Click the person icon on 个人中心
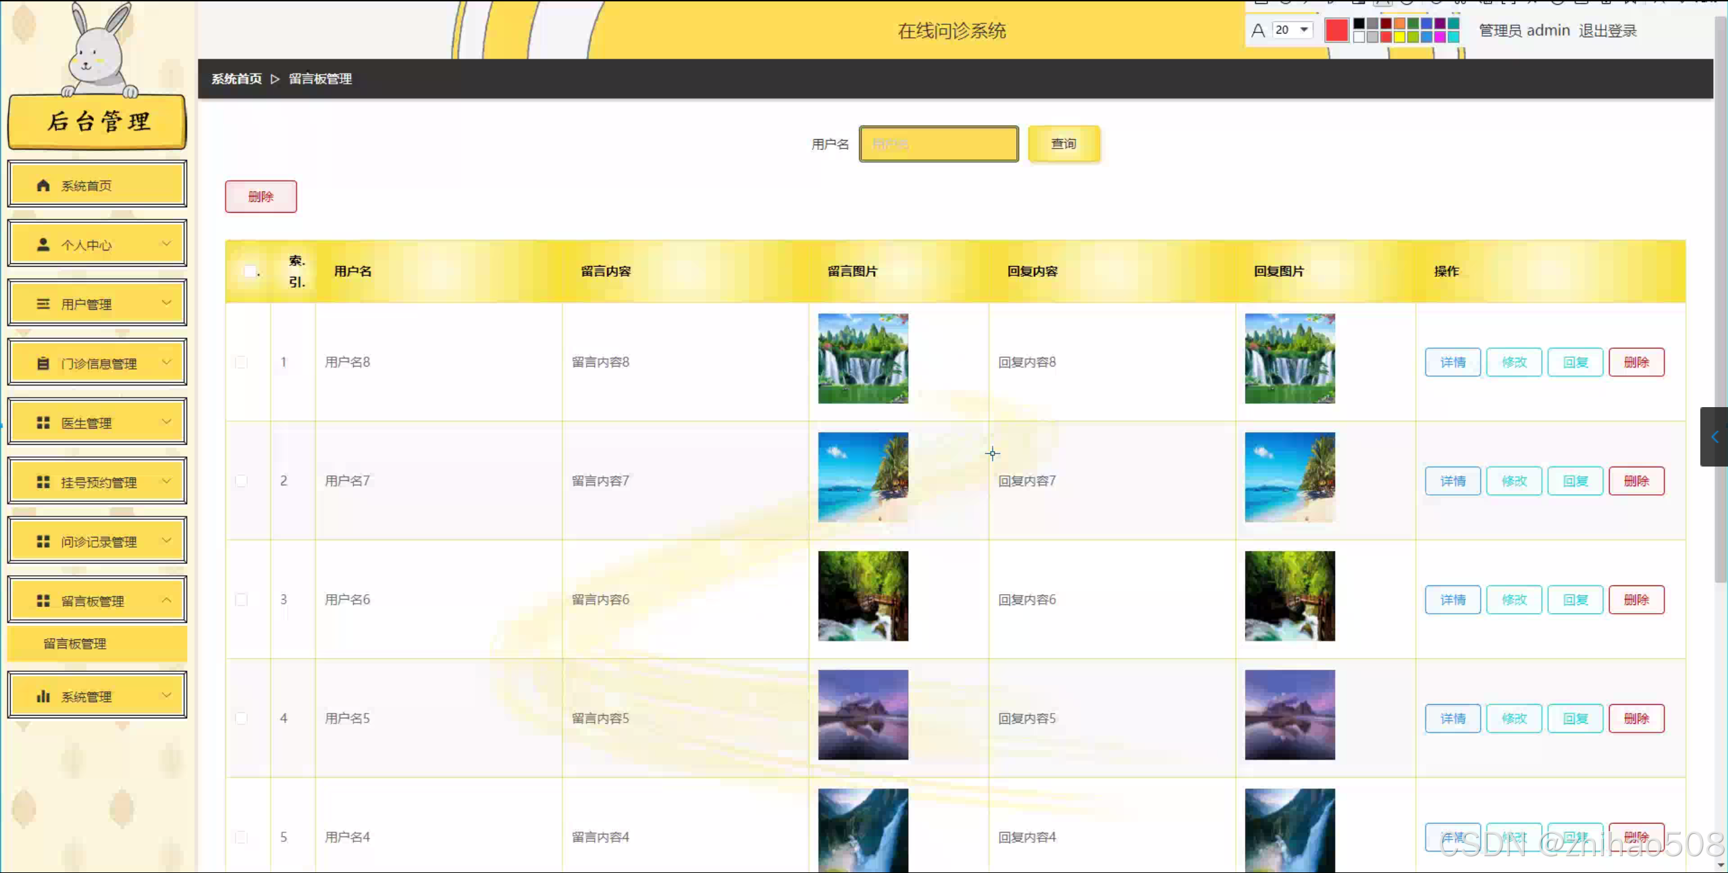 pos(43,243)
